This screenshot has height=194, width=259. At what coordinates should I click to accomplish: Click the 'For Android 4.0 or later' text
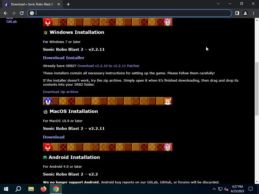coord(62,167)
